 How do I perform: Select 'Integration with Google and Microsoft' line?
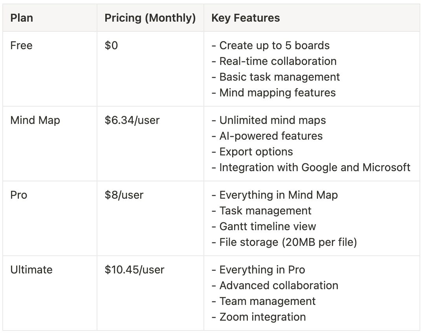point(311,168)
